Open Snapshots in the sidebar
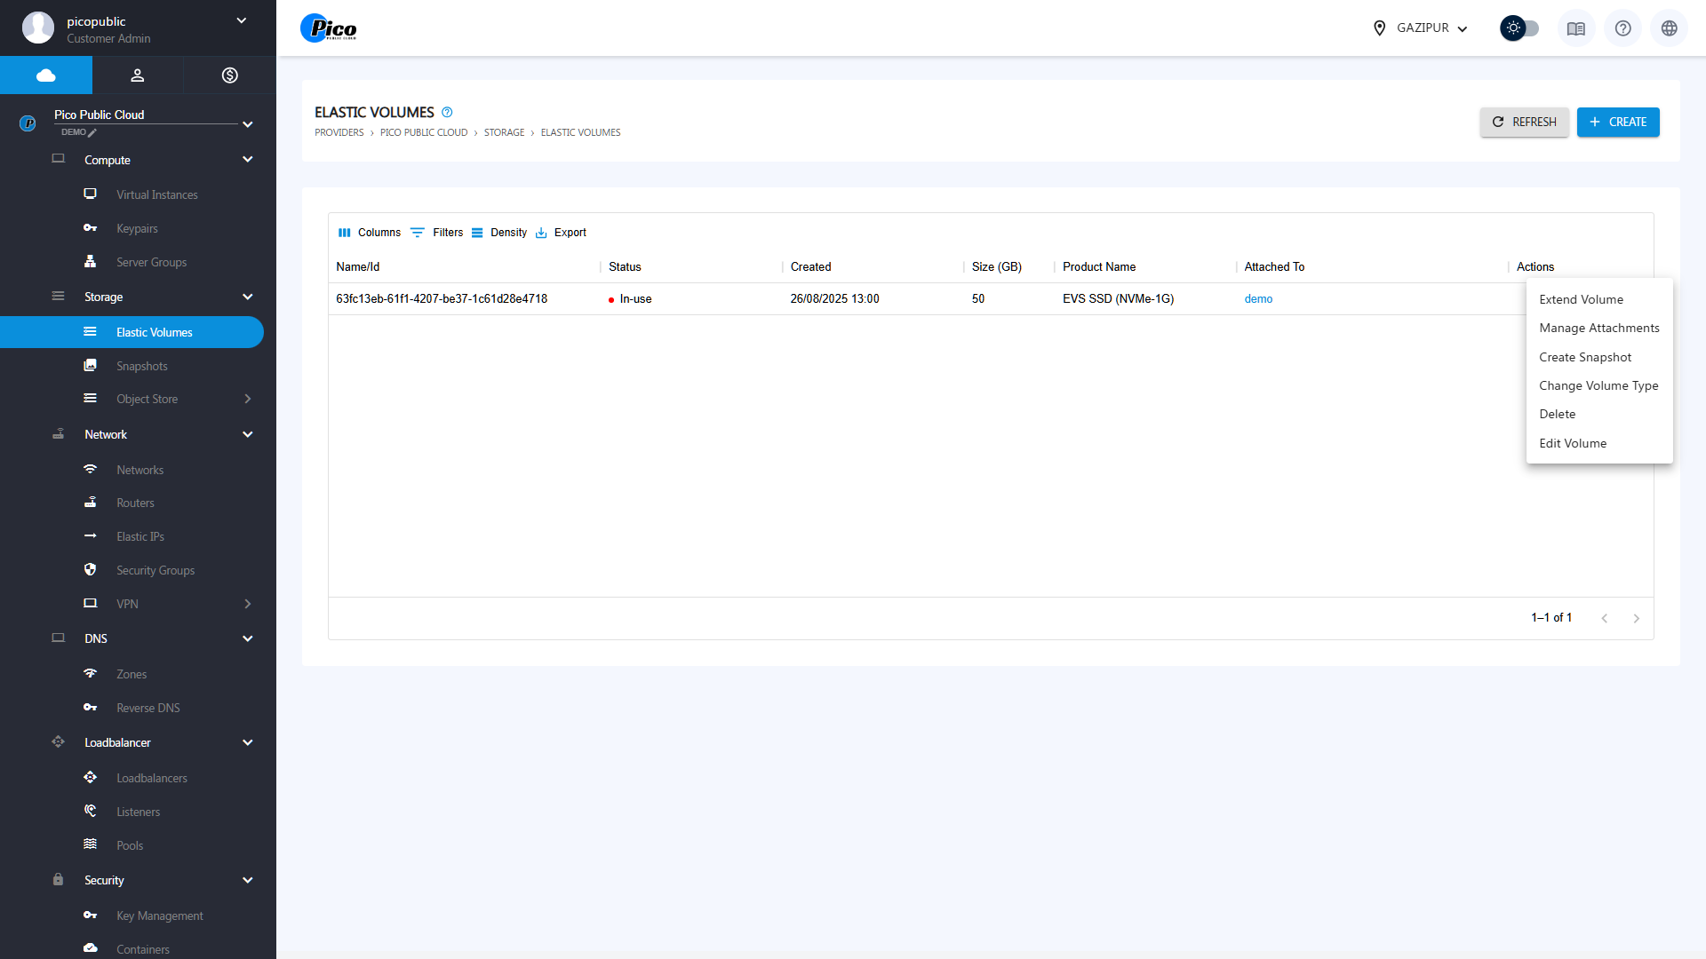The width and height of the screenshot is (1706, 959). pos(141,367)
